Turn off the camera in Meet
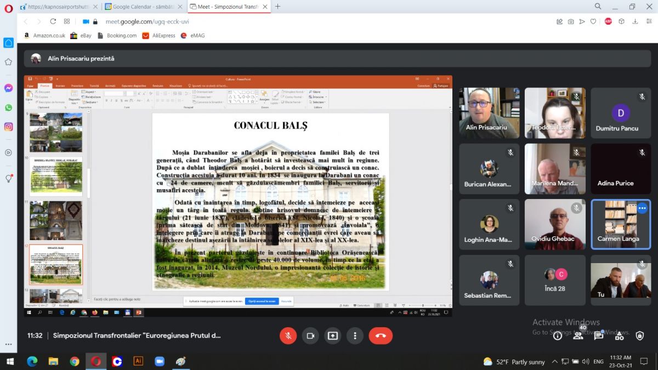 pos(310,335)
